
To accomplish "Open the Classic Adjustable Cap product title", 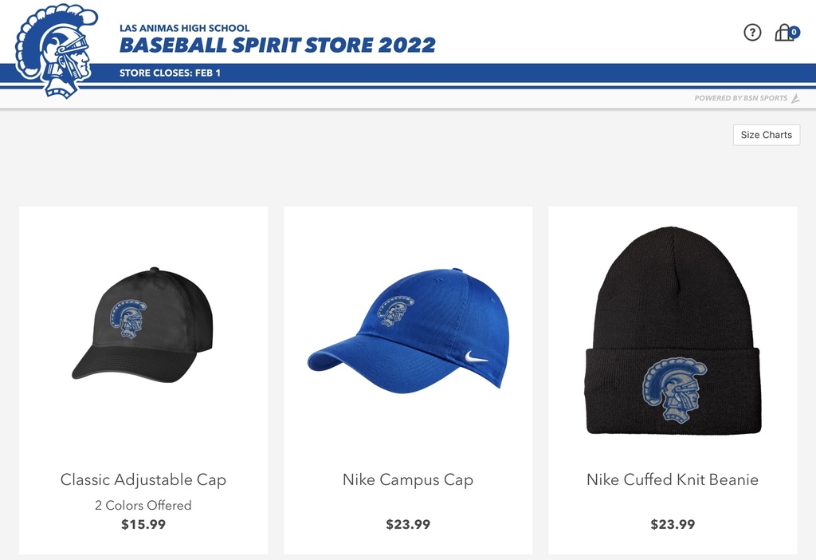I will (143, 479).
